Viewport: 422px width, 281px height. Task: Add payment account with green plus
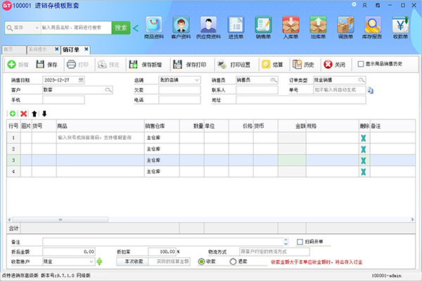99,261
